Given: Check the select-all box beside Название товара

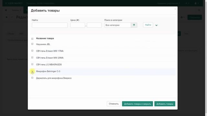Looking at the screenshot, I should [32, 39].
